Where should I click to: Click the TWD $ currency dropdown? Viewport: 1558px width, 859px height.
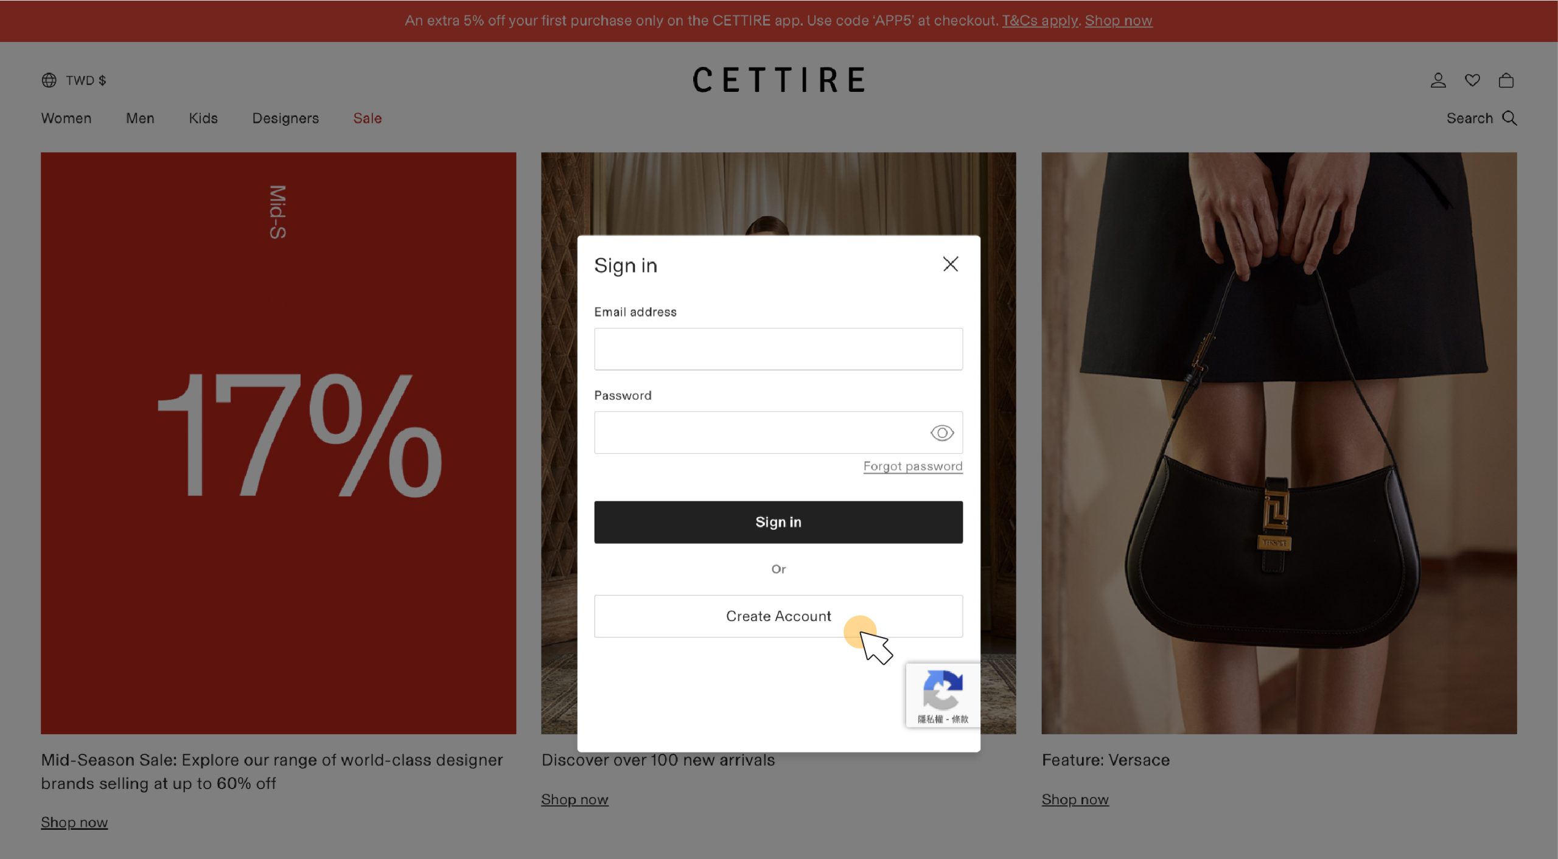click(x=73, y=78)
